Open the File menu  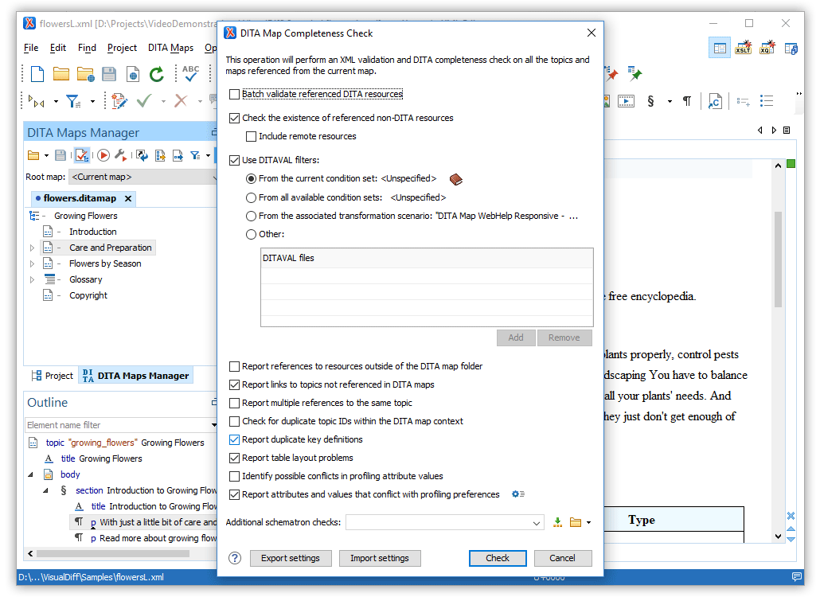tap(31, 48)
